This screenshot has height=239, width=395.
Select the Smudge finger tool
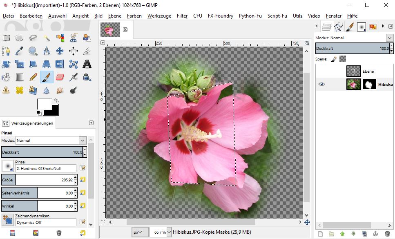60,90
